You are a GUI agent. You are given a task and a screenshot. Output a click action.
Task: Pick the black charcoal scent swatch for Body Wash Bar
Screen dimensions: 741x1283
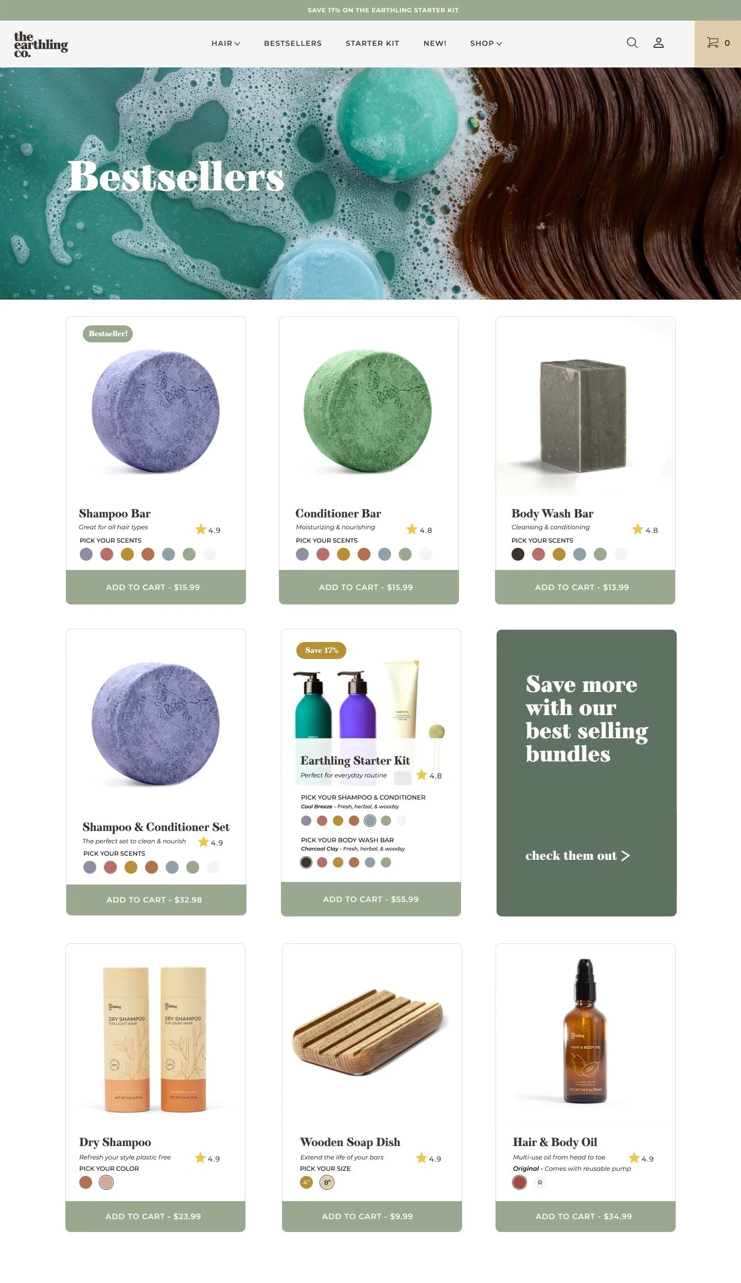(x=518, y=554)
